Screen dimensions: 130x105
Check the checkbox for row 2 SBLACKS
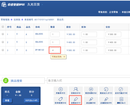pyautogui.click(x=3, y=42)
